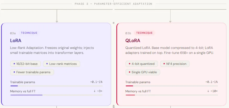This screenshot has width=229, height=108.
Task: Click QLoRA Memory vs full FT bar
Action: click(172, 95)
